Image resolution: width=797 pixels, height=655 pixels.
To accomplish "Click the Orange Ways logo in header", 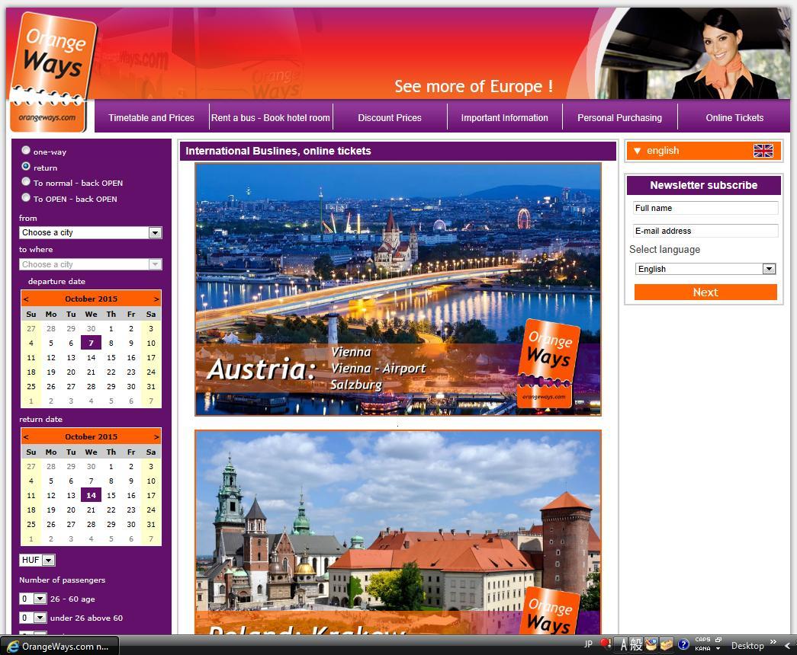I will pos(51,70).
